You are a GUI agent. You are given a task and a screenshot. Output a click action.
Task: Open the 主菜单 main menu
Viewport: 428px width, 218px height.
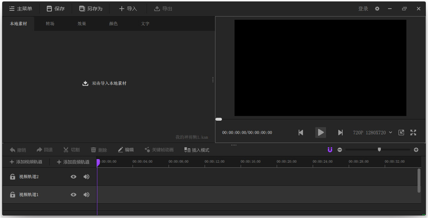tap(21, 9)
